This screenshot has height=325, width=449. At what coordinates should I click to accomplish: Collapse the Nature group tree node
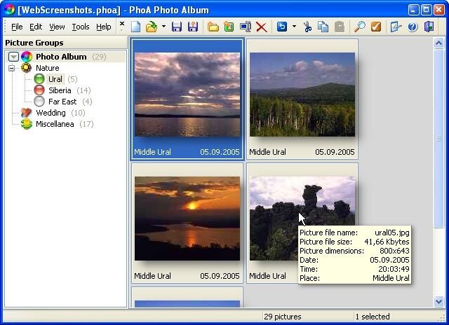[x=12, y=68]
